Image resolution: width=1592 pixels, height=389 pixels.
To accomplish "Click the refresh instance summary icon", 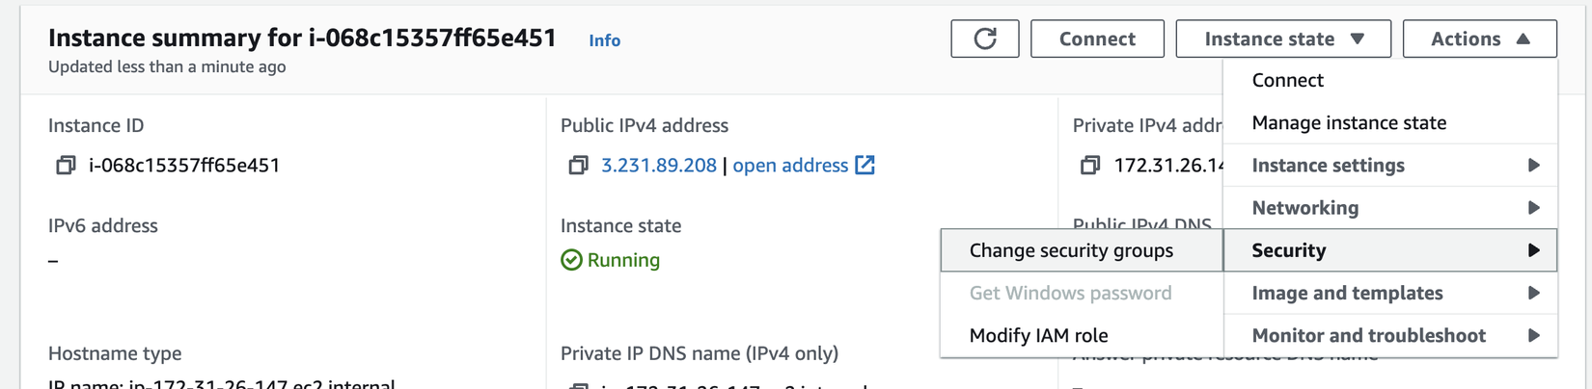I will pyautogui.click(x=984, y=39).
